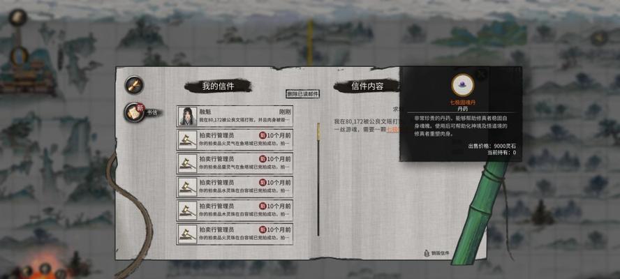620x279 pixels.
Task: Click the 删除已读邮件 button
Action: click(302, 93)
